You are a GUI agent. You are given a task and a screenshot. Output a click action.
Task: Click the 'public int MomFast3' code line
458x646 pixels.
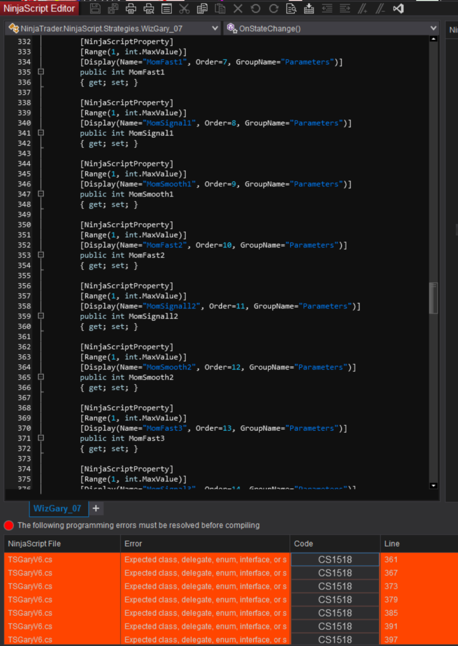pyautogui.click(x=122, y=438)
